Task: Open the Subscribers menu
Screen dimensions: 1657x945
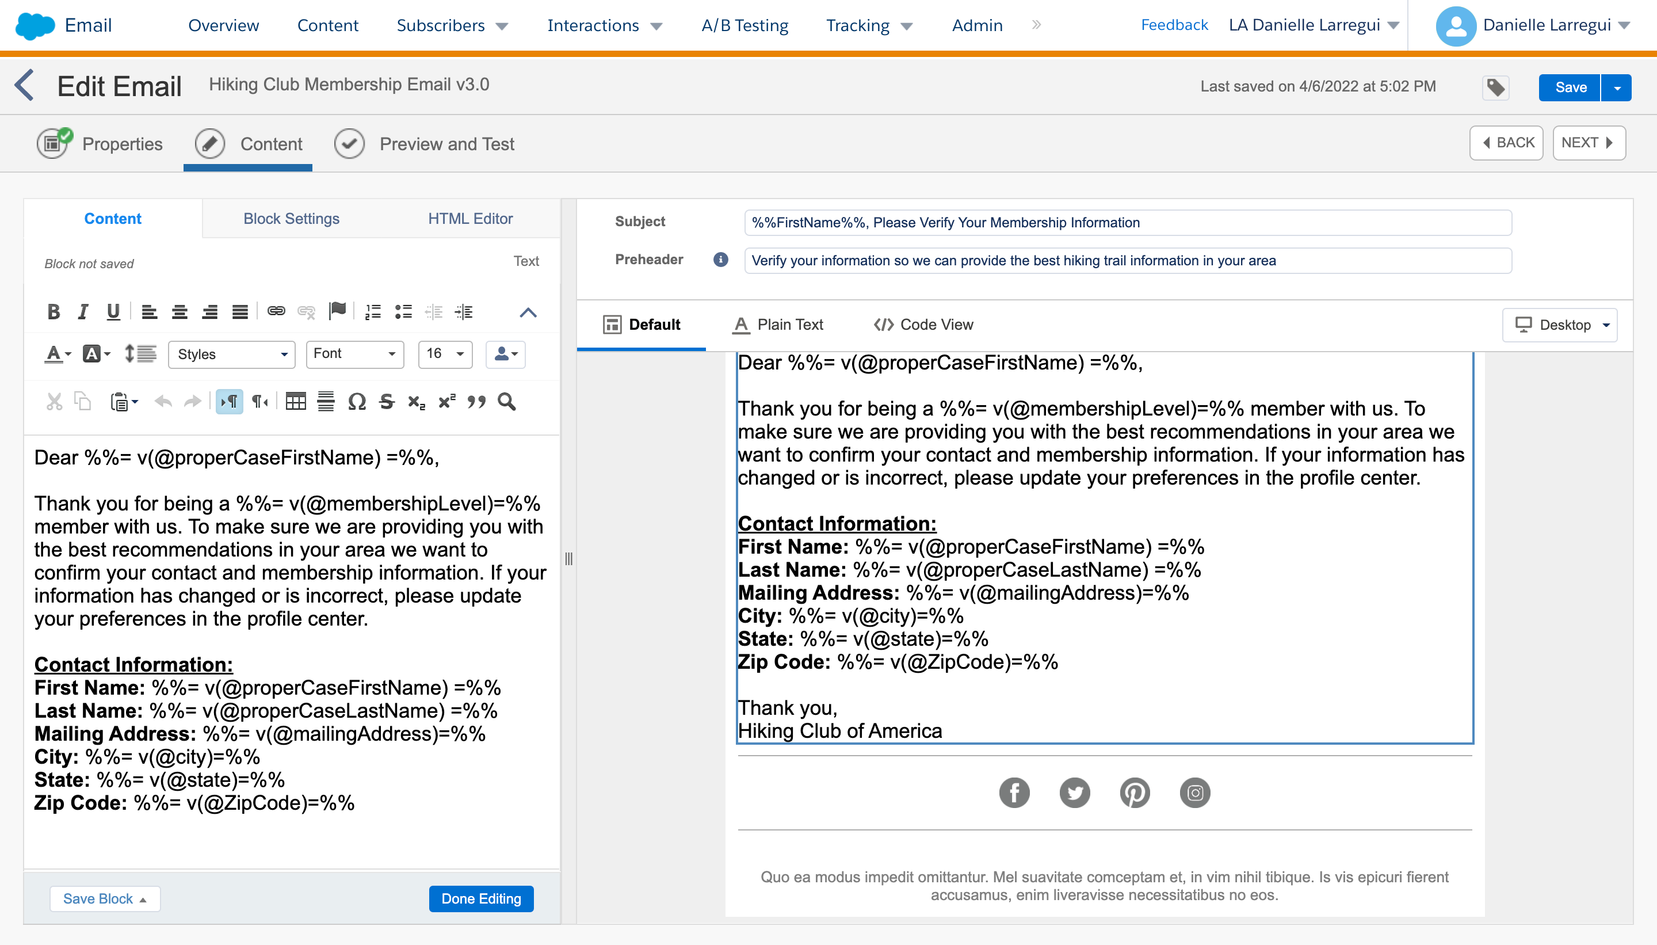Action: click(x=441, y=25)
